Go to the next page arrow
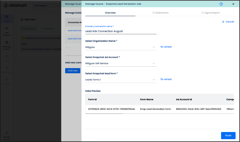The width and height of the screenshot is (240, 142). (69, 48)
